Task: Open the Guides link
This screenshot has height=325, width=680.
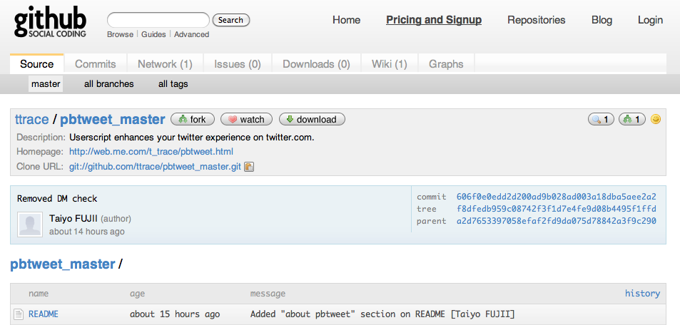Action: pos(153,34)
